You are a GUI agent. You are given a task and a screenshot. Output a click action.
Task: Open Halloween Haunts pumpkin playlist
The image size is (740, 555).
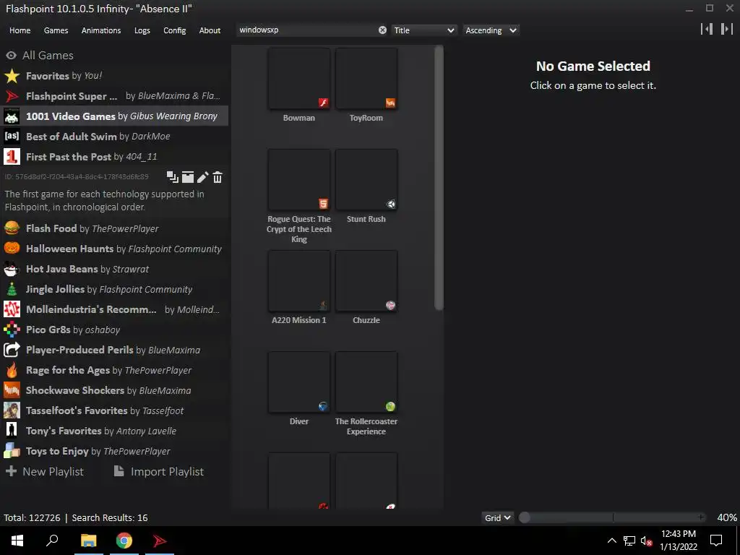coord(115,249)
